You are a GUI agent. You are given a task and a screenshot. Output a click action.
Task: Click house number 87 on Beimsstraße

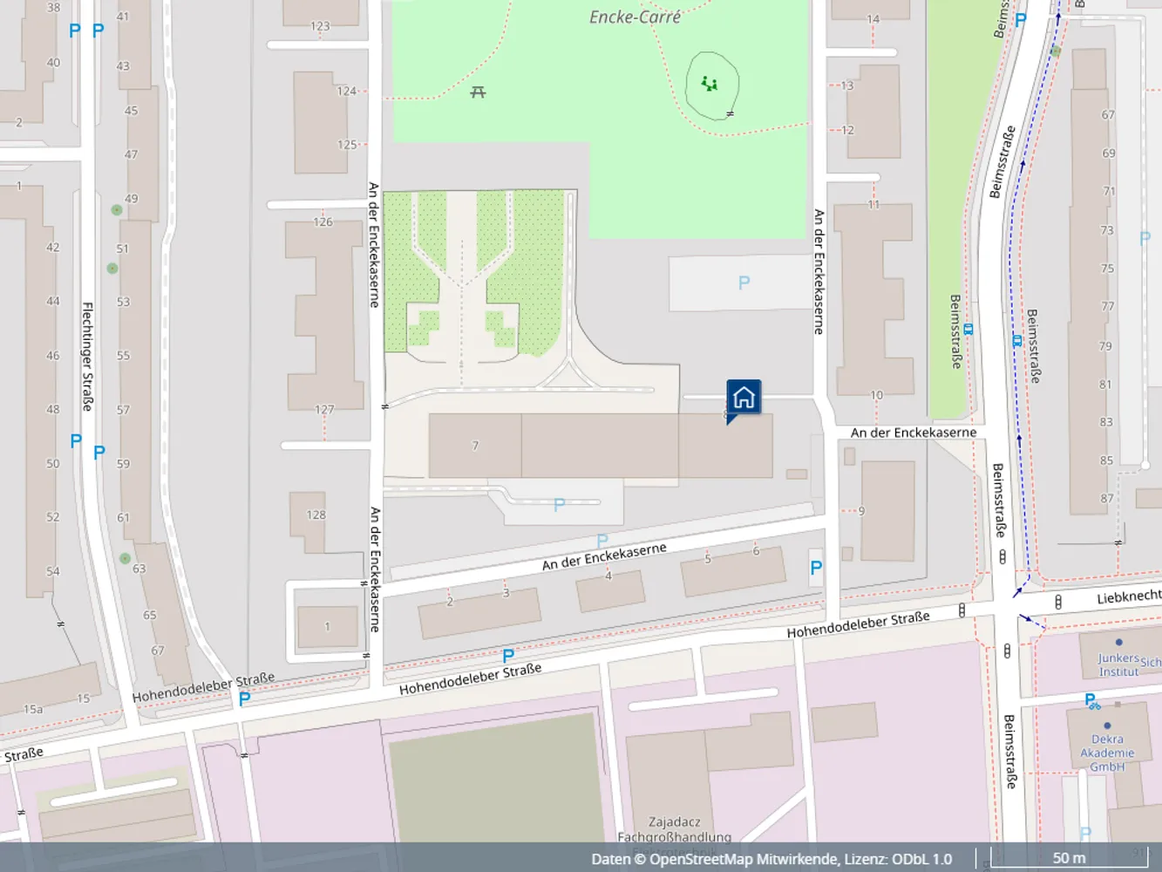click(1107, 498)
